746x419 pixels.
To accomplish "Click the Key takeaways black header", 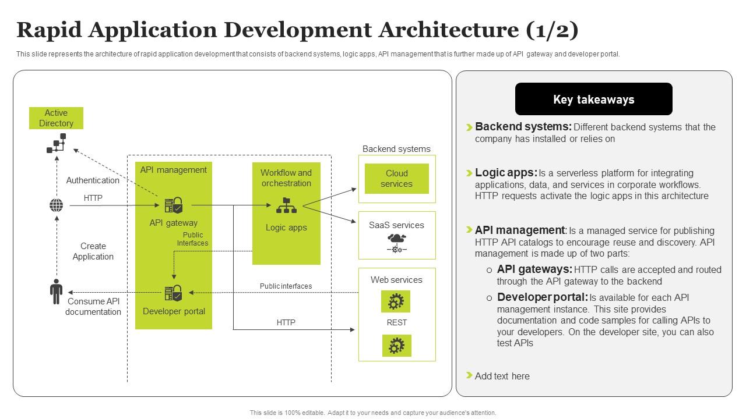I will pos(594,99).
